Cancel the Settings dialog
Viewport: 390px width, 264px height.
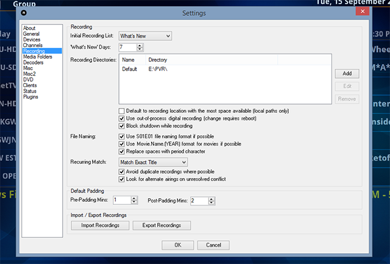(213, 245)
